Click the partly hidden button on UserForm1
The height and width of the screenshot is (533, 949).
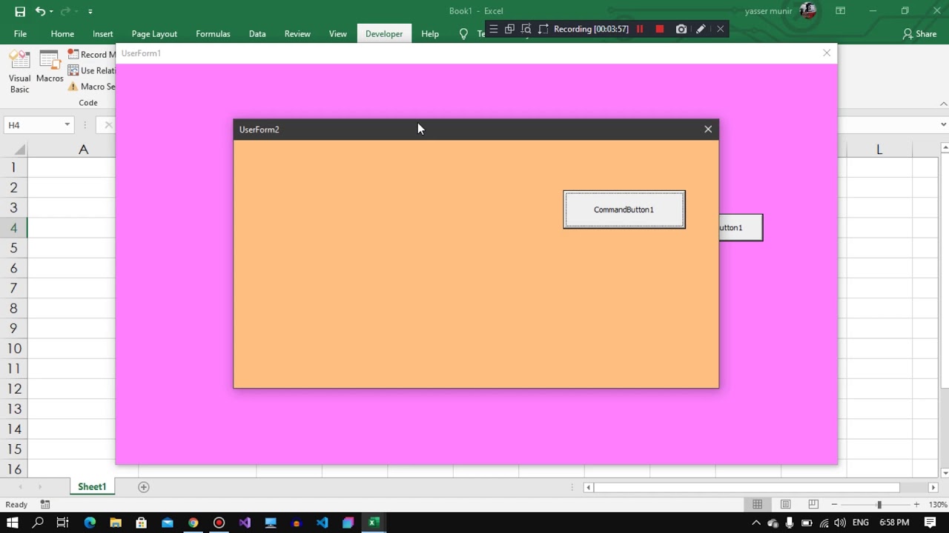tap(741, 227)
